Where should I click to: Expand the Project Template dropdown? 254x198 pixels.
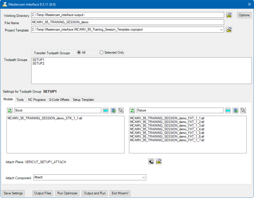(x=221, y=30)
